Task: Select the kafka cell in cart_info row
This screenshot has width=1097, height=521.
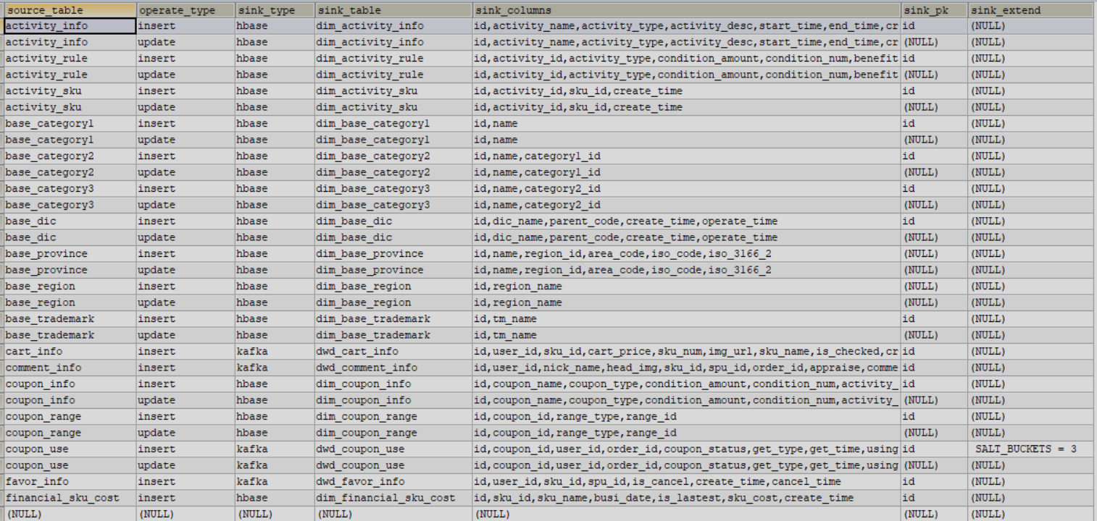Action: (252, 352)
